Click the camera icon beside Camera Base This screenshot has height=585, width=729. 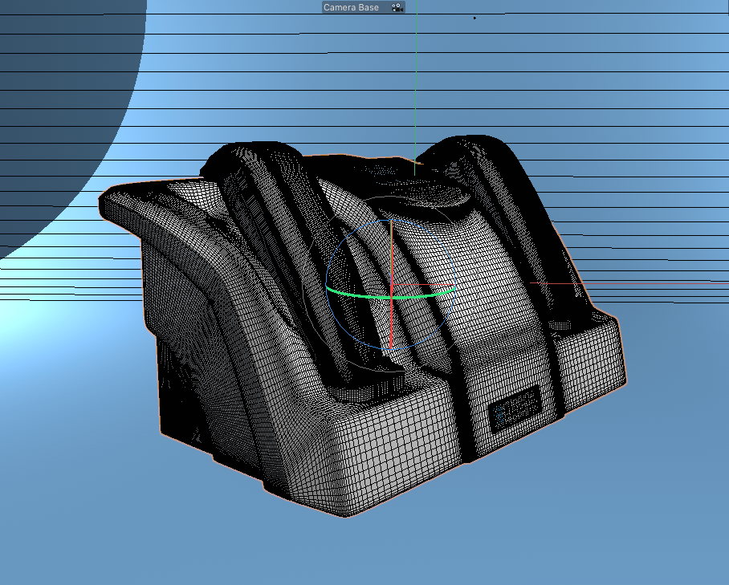tap(397, 7)
